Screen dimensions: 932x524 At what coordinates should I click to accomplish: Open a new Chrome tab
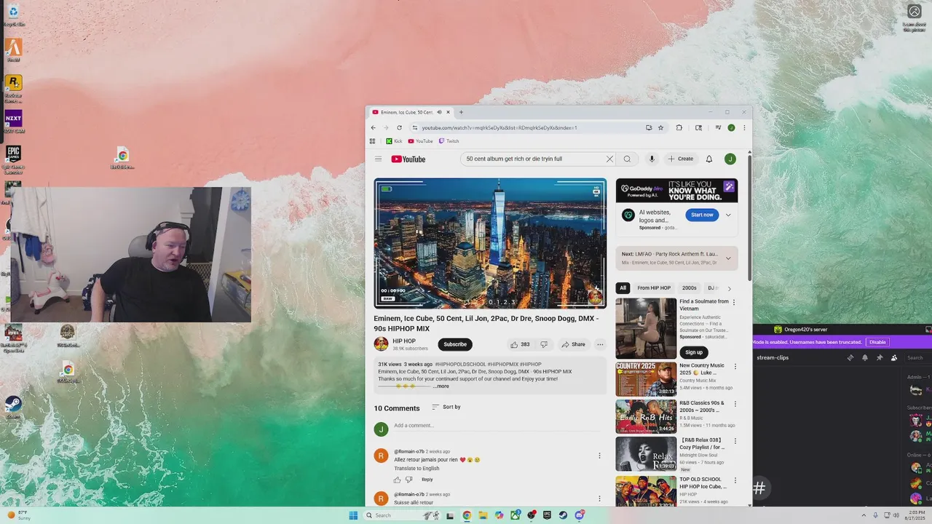click(x=460, y=112)
